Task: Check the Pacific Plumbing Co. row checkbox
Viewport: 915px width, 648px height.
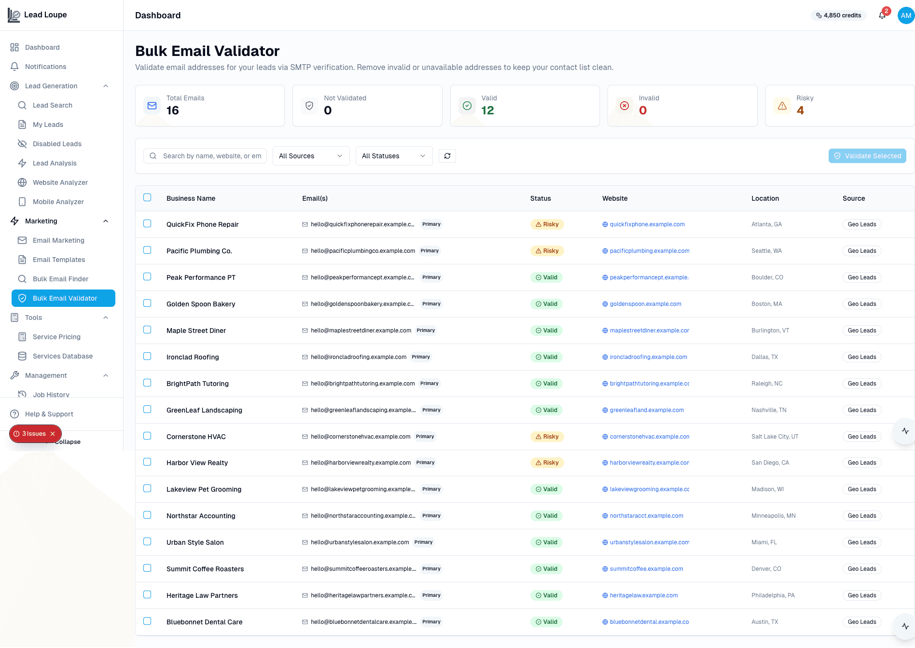Action: click(147, 250)
